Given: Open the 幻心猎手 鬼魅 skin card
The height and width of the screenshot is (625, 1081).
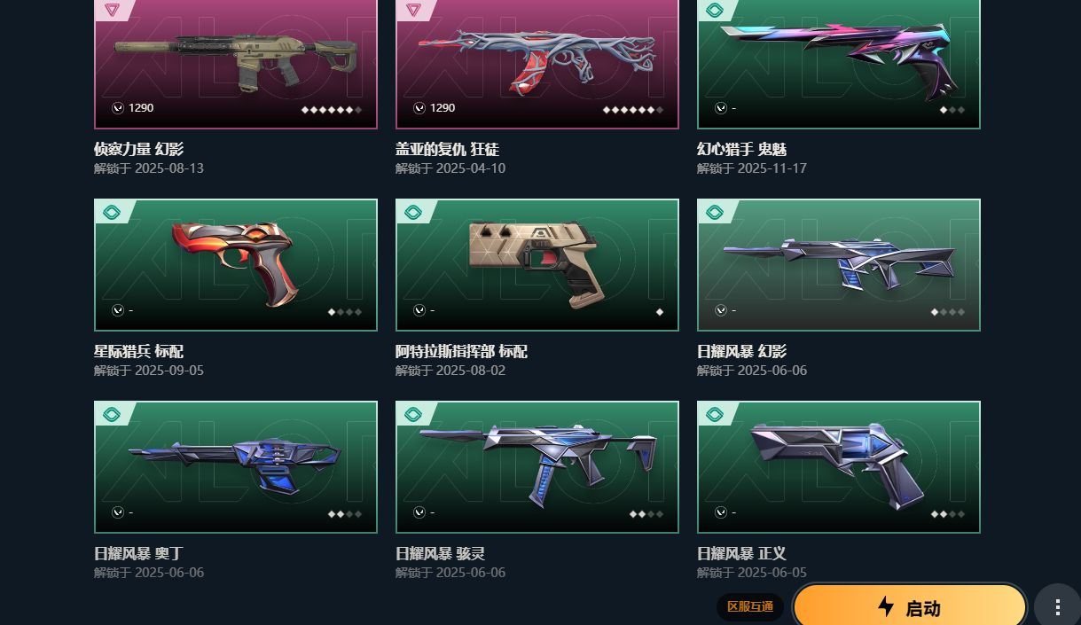Looking at the screenshot, I should coord(839,64).
